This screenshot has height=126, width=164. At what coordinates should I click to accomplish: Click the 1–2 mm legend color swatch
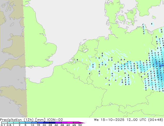16,123
